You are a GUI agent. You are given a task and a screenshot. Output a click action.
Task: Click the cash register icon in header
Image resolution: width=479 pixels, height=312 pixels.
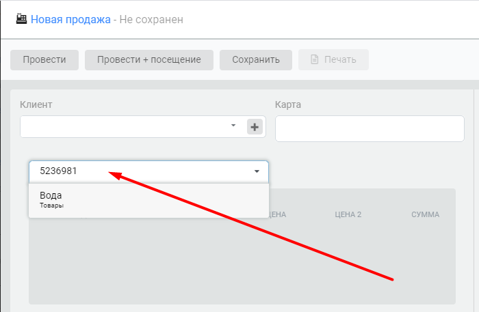click(x=21, y=19)
